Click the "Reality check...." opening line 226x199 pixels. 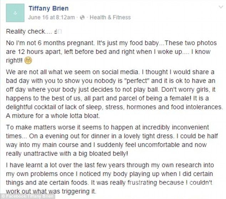tap(29, 32)
